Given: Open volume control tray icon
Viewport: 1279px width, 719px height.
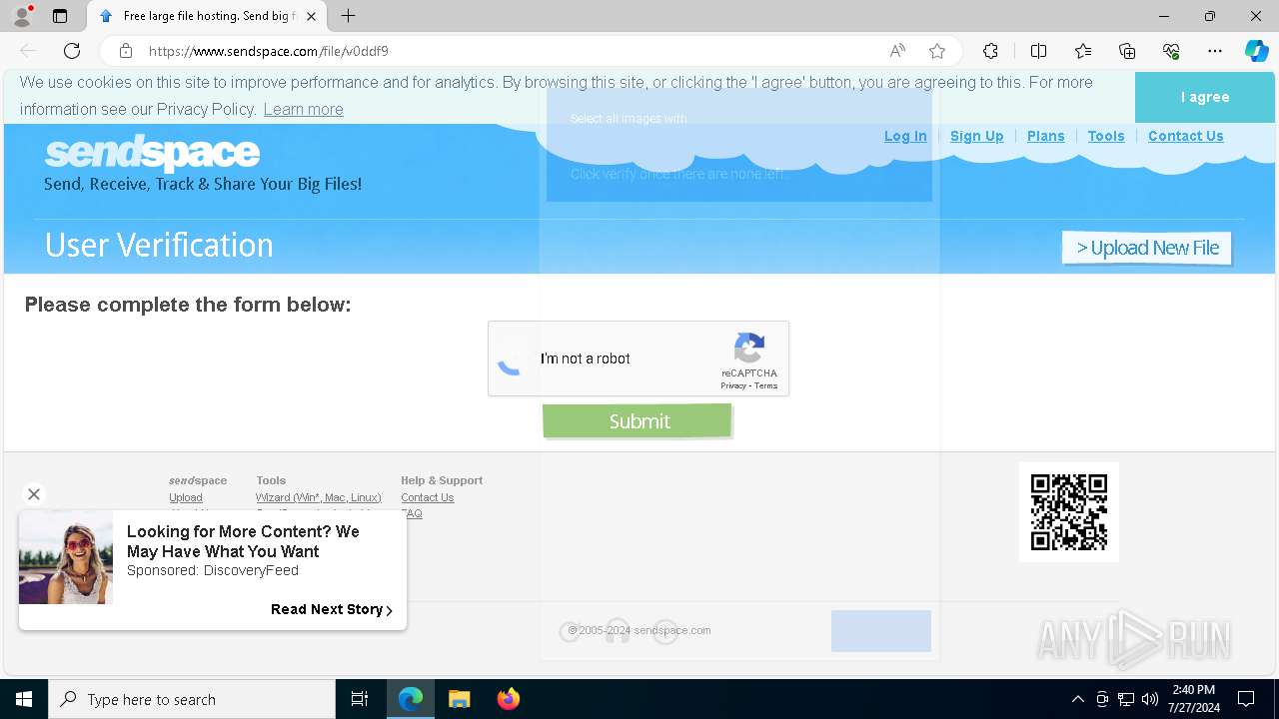Looking at the screenshot, I should 1150,699.
